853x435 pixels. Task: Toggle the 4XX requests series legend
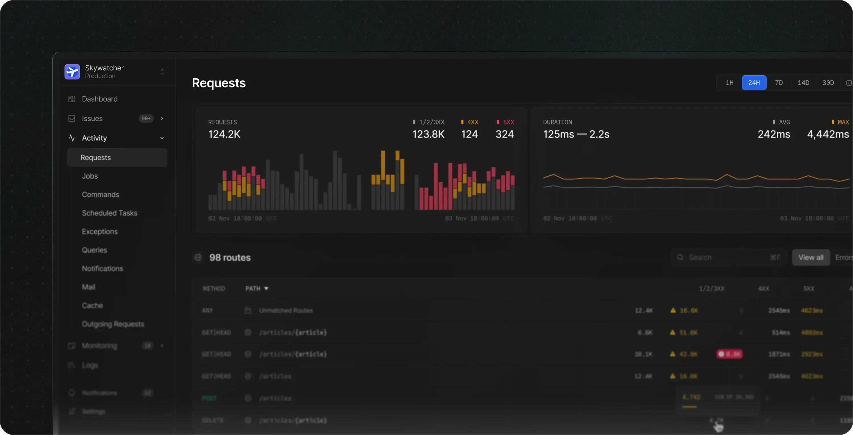[x=470, y=122]
